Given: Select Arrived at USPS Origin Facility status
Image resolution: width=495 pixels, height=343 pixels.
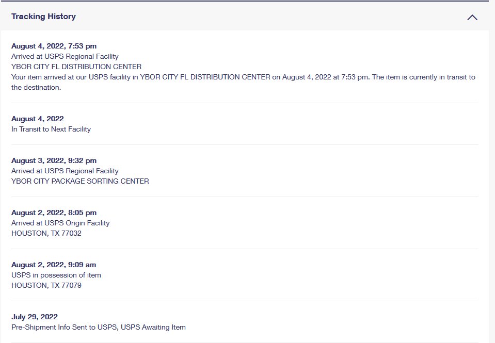Looking at the screenshot, I should [x=60, y=223].
